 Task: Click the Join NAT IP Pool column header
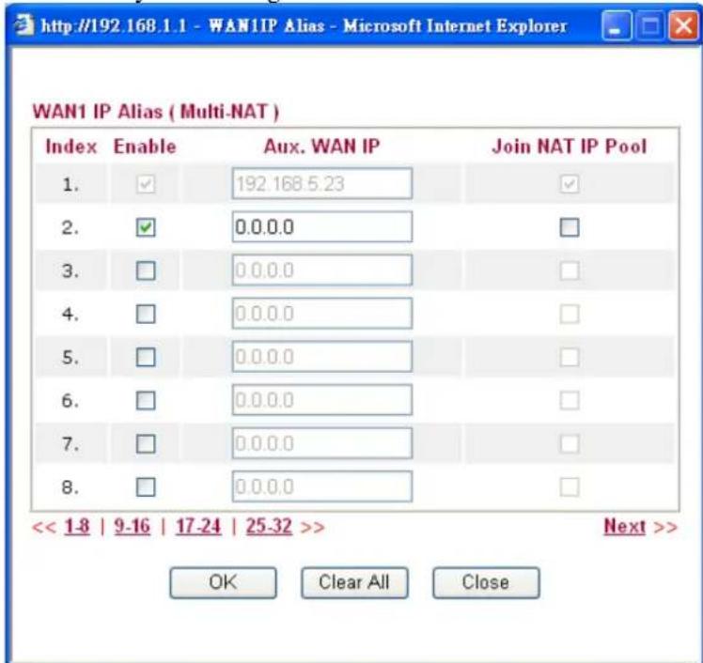[570, 146]
